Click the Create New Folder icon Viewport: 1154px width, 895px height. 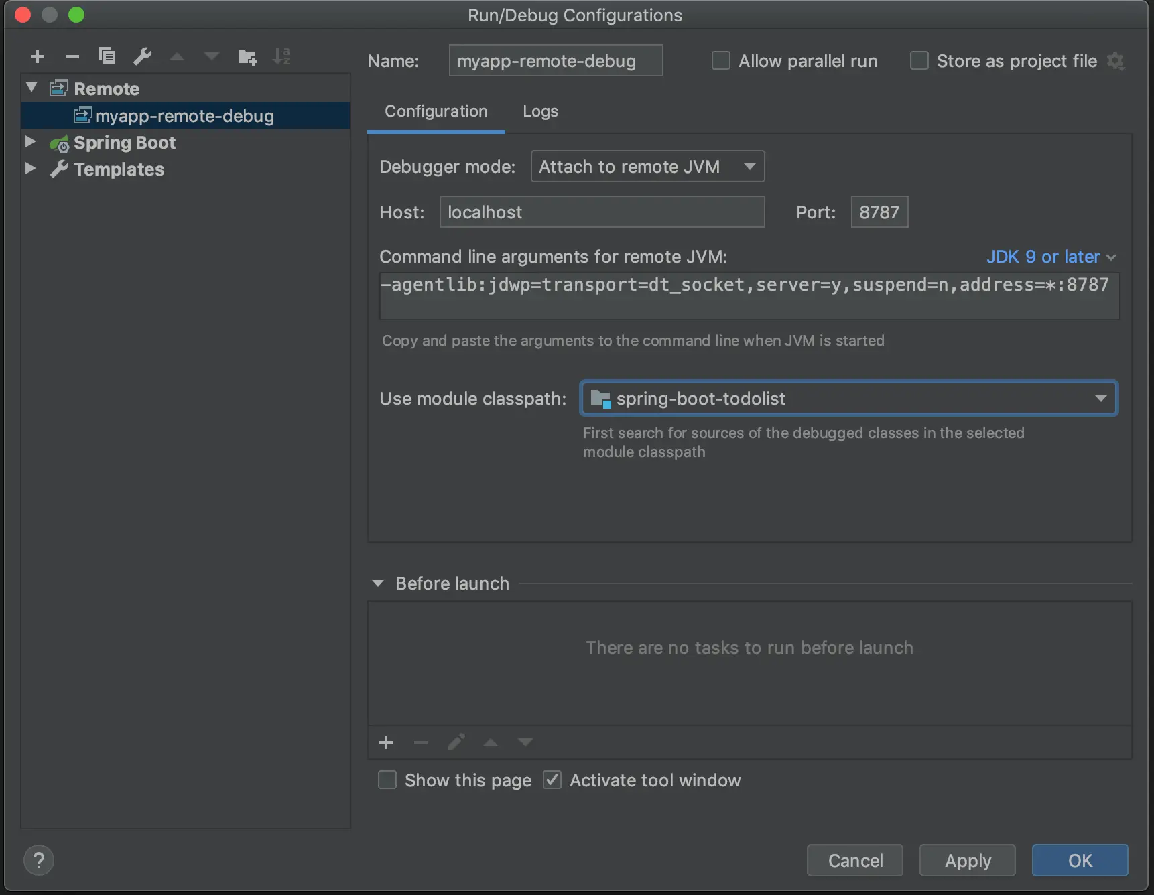click(247, 56)
